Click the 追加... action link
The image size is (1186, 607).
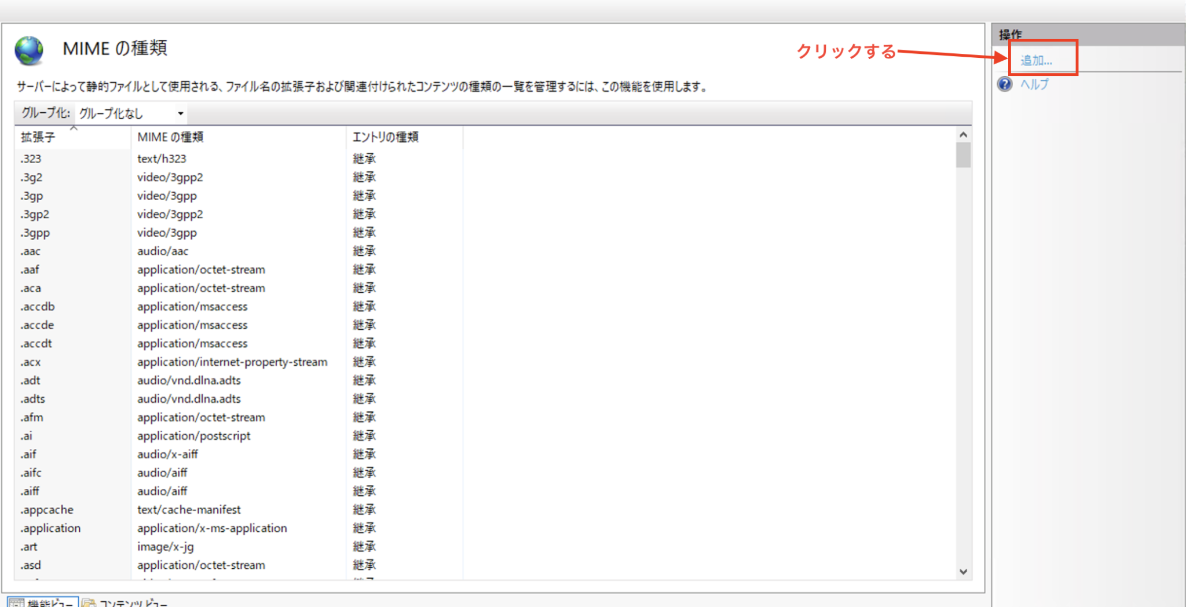(x=1035, y=59)
